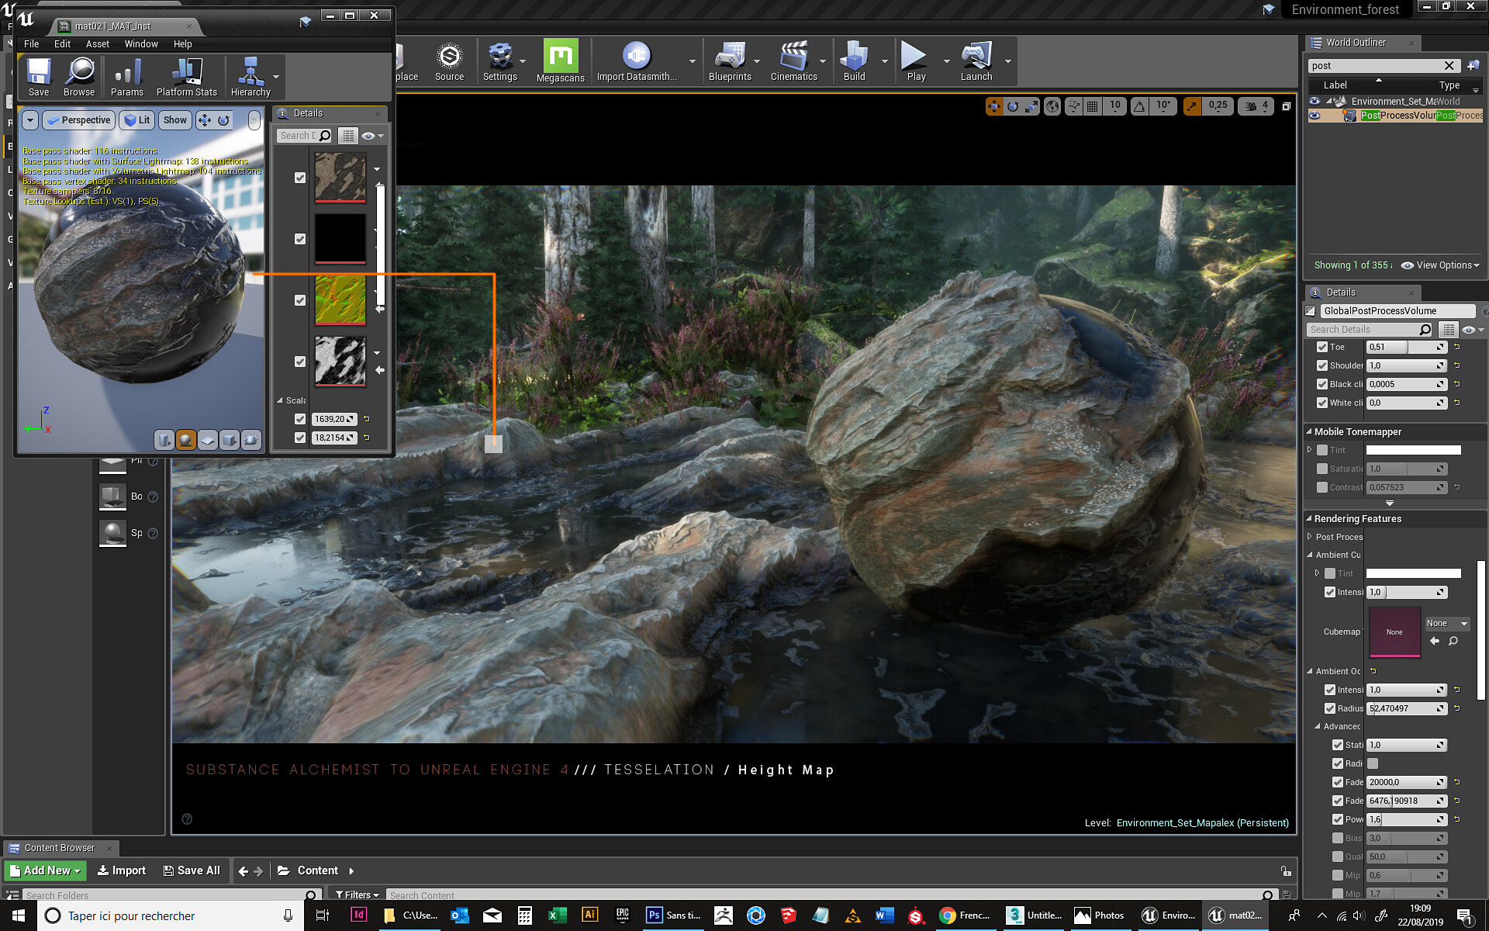Open the View Options dropdown in World Outliner

pos(1440,265)
